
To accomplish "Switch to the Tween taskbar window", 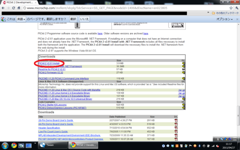I will coord(52,145).
